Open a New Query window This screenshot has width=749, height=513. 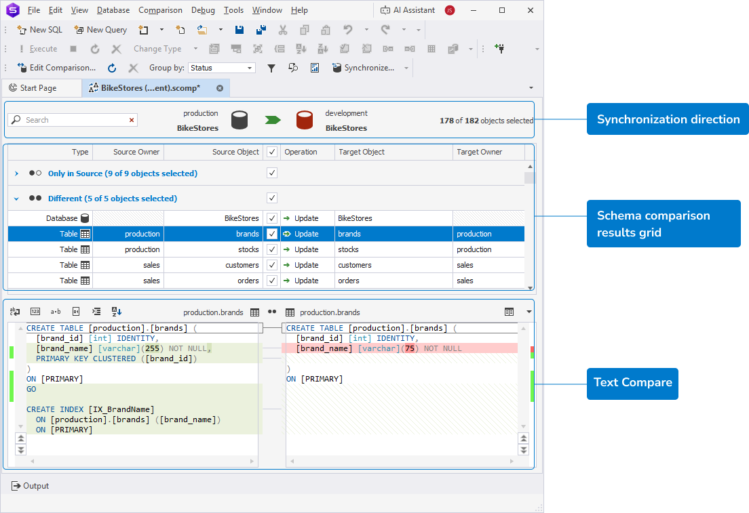(100, 30)
